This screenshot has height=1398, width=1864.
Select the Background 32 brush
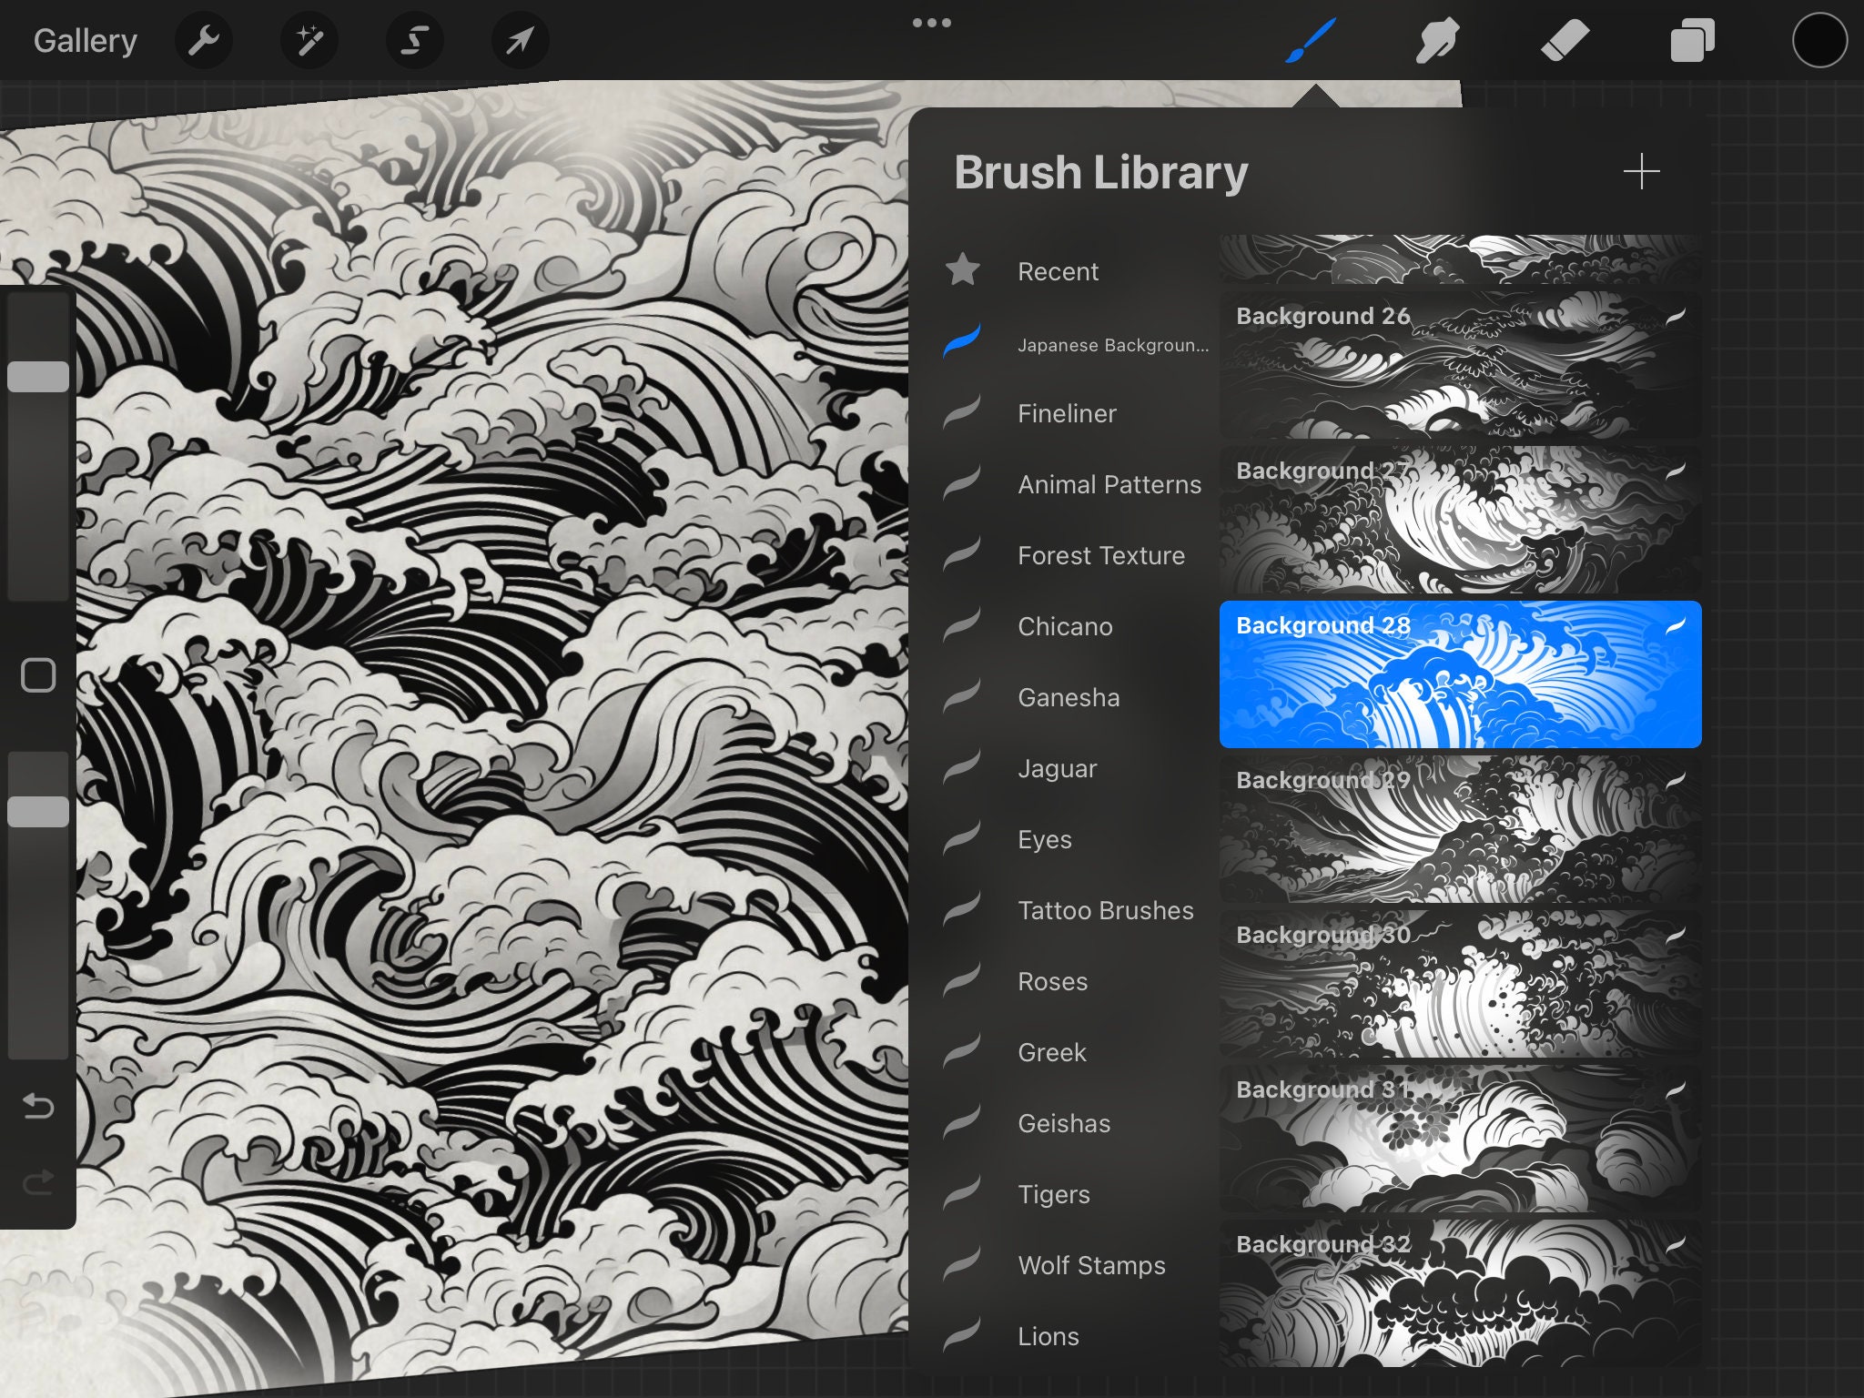coord(1460,1292)
